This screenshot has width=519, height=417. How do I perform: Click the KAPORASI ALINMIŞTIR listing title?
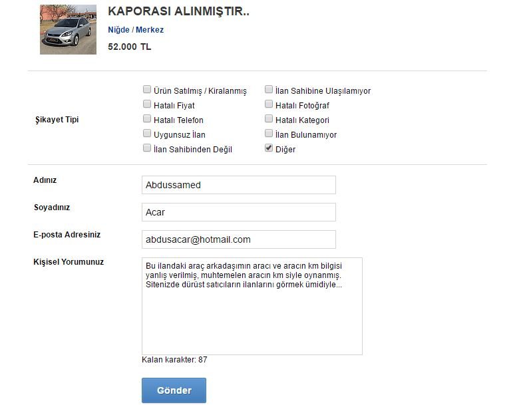[x=178, y=11]
